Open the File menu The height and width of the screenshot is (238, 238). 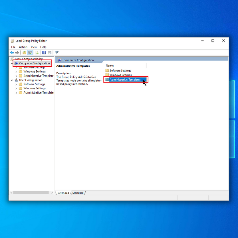point(13,47)
